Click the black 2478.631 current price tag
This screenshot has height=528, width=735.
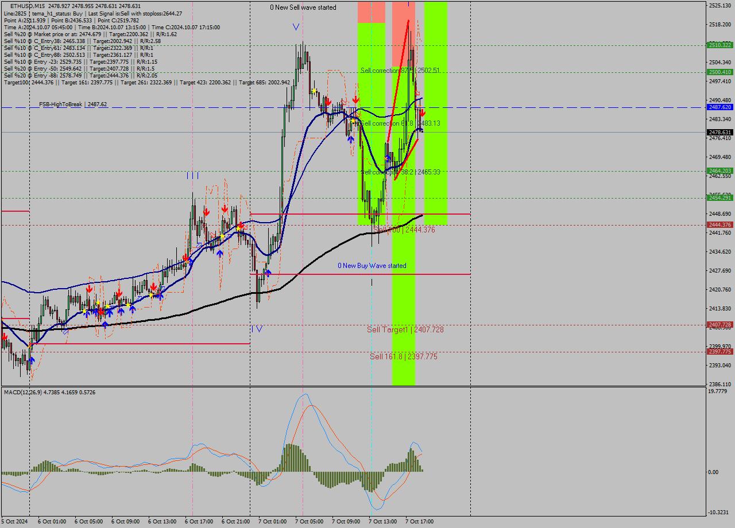[x=719, y=132]
